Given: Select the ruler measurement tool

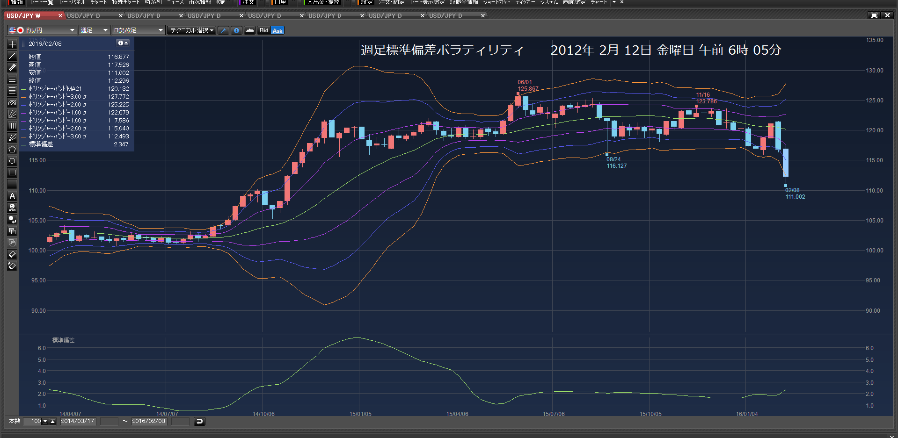Looking at the screenshot, I should click(12, 67).
